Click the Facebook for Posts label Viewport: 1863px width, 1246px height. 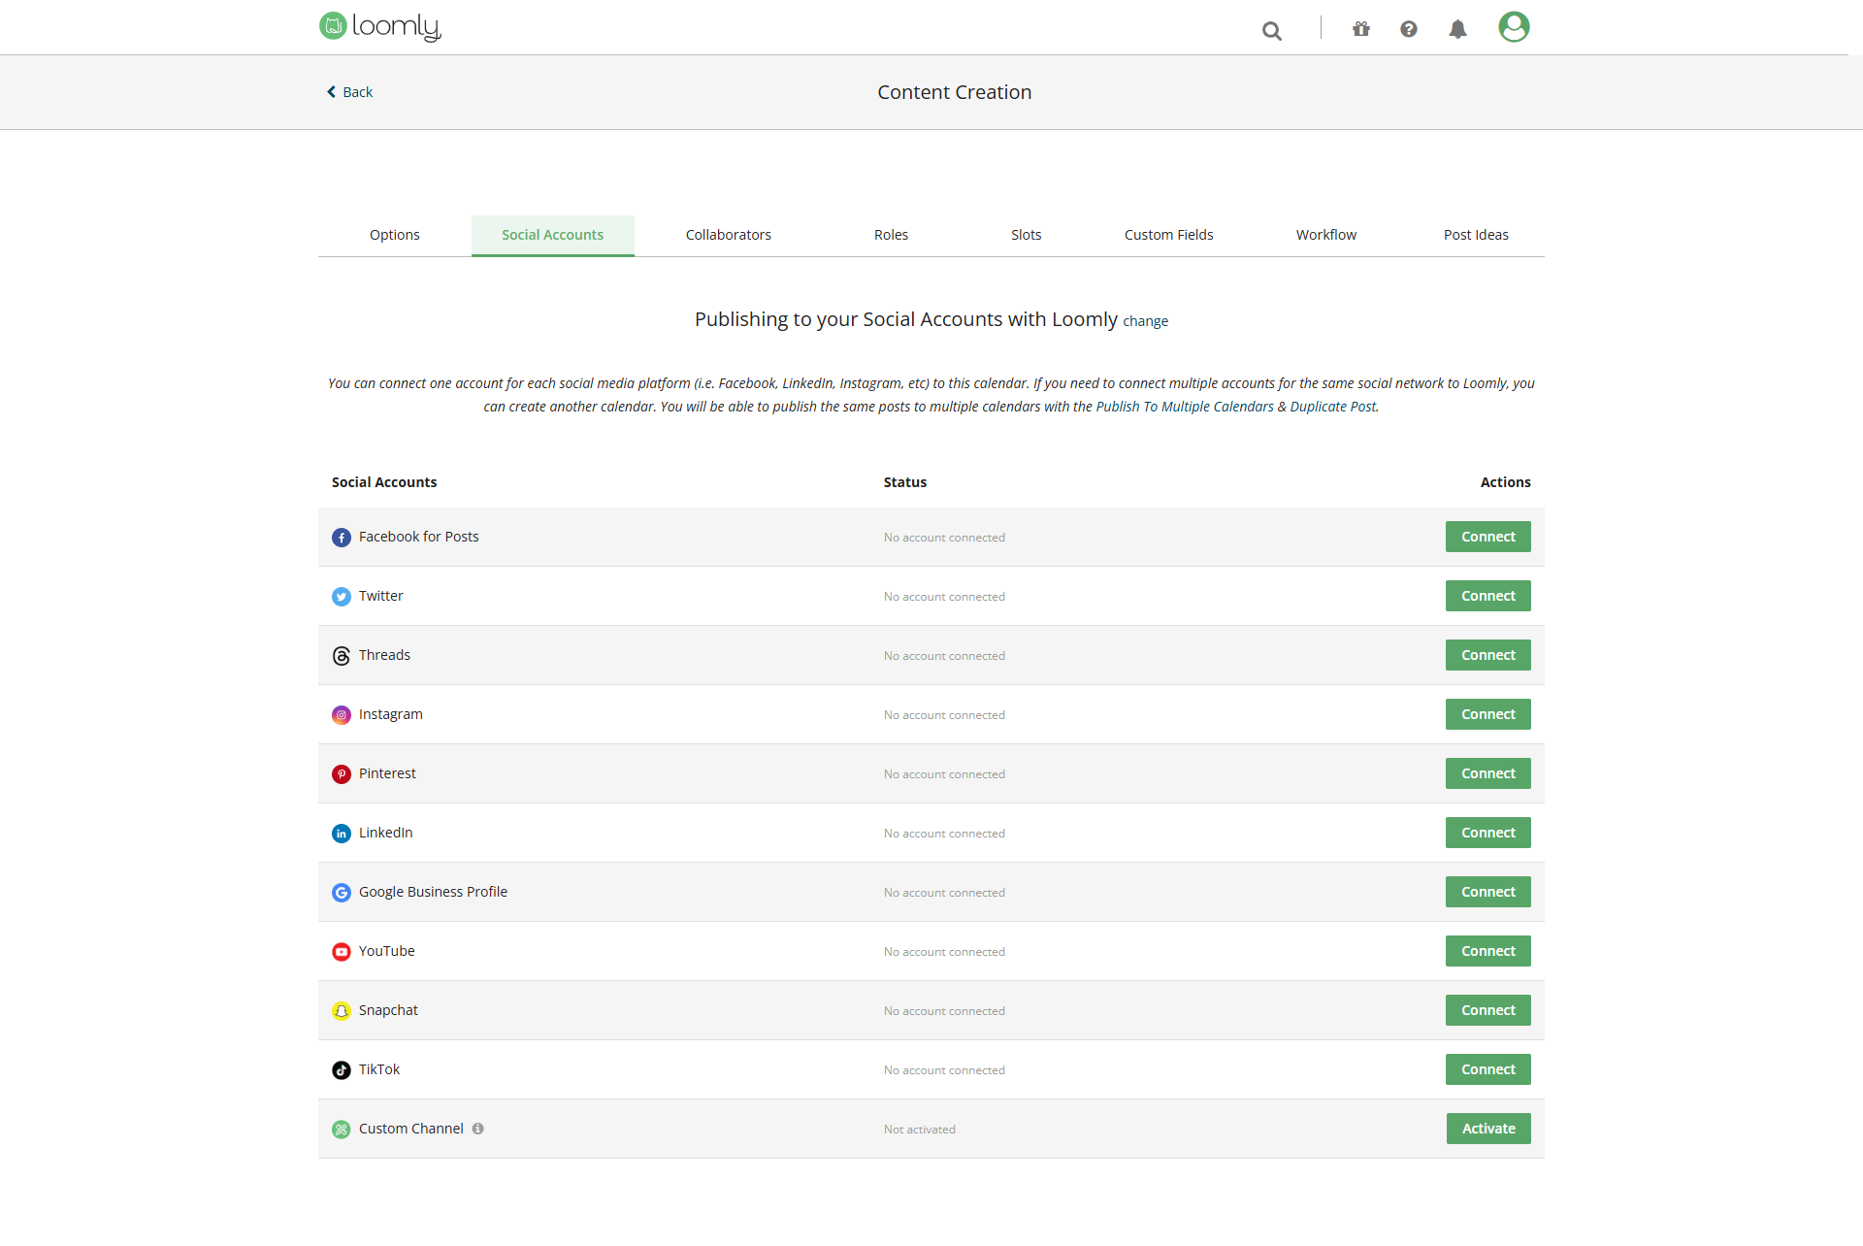click(419, 537)
